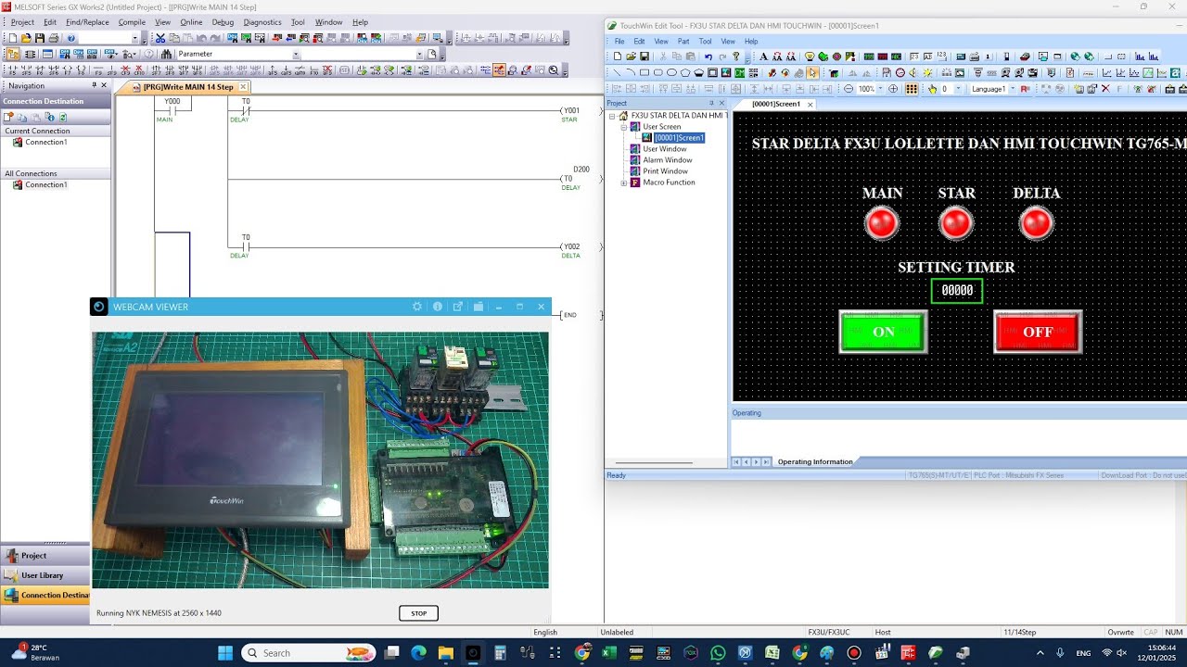Open the User Library navigation pane
Image resolution: width=1187 pixels, height=667 pixels.
45,575
